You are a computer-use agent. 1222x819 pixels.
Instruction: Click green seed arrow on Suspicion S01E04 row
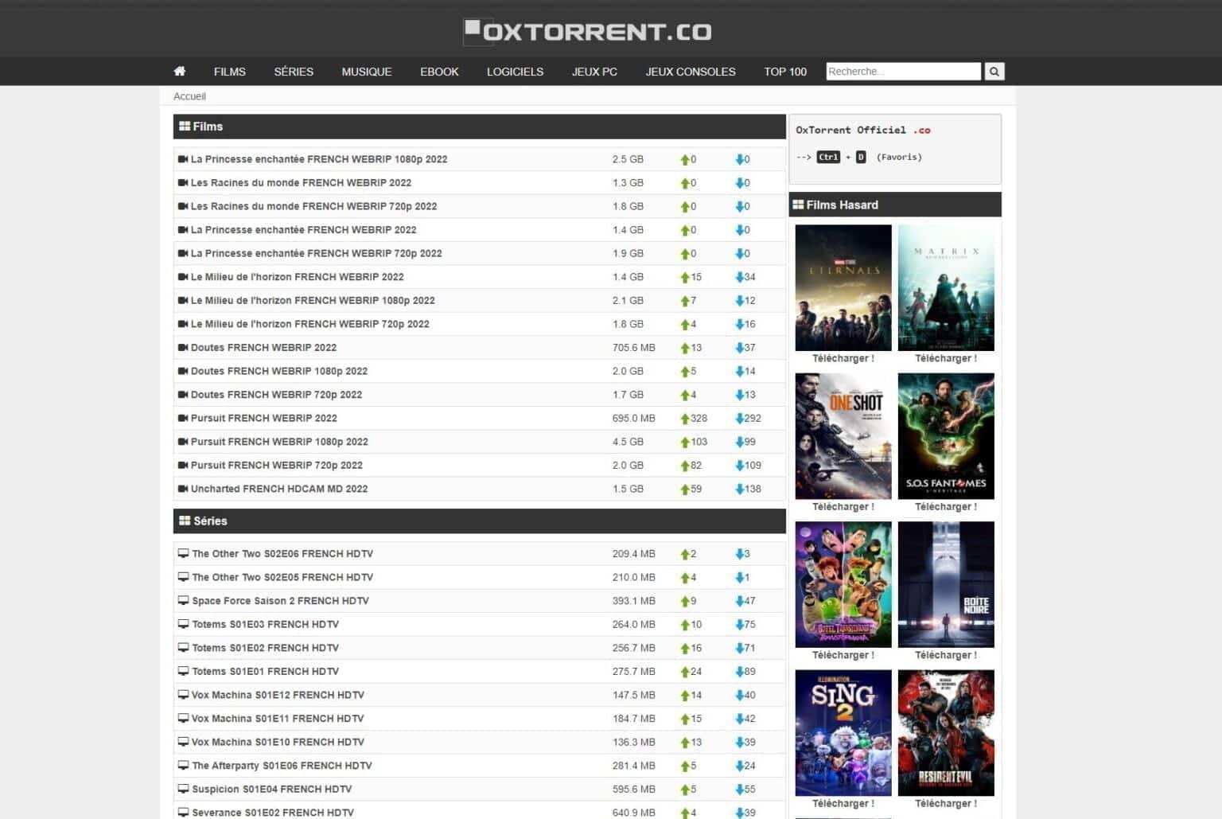pyautogui.click(x=685, y=790)
